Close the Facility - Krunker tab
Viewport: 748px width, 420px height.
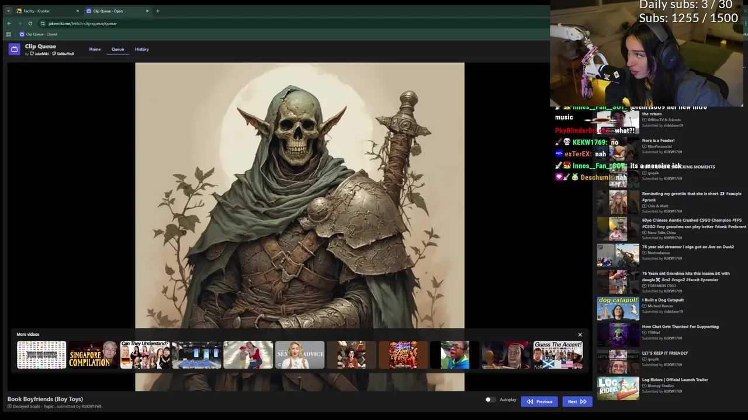(x=77, y=11)
